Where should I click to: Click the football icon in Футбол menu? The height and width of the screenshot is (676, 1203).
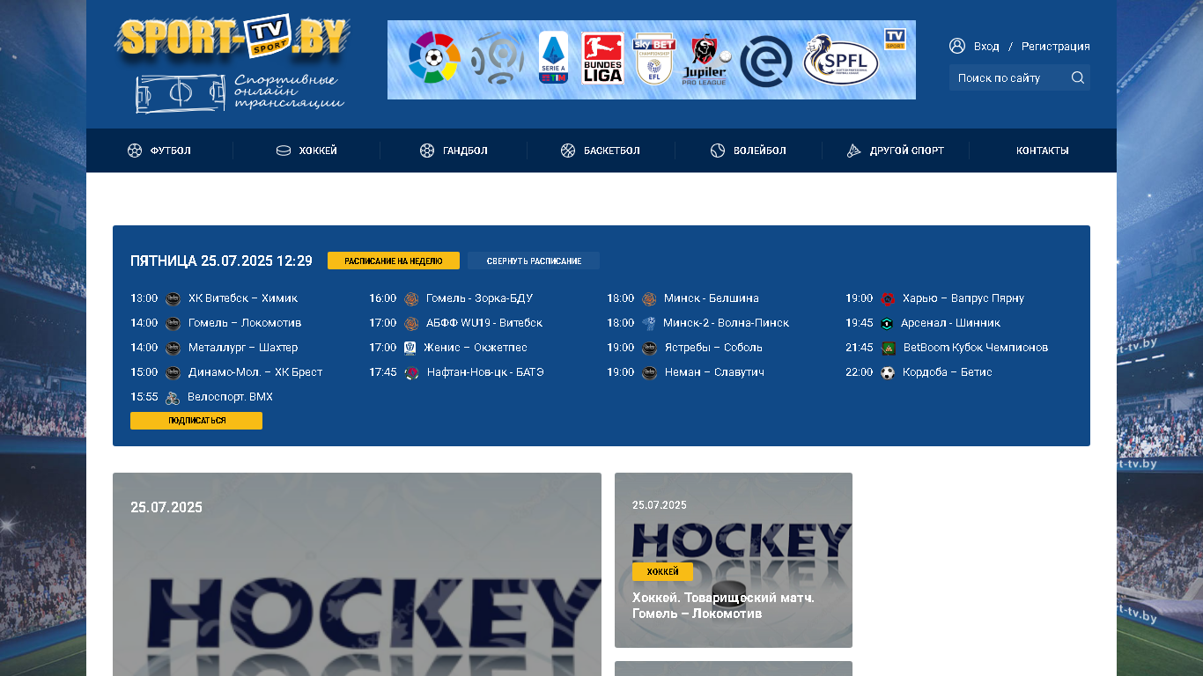135,151
